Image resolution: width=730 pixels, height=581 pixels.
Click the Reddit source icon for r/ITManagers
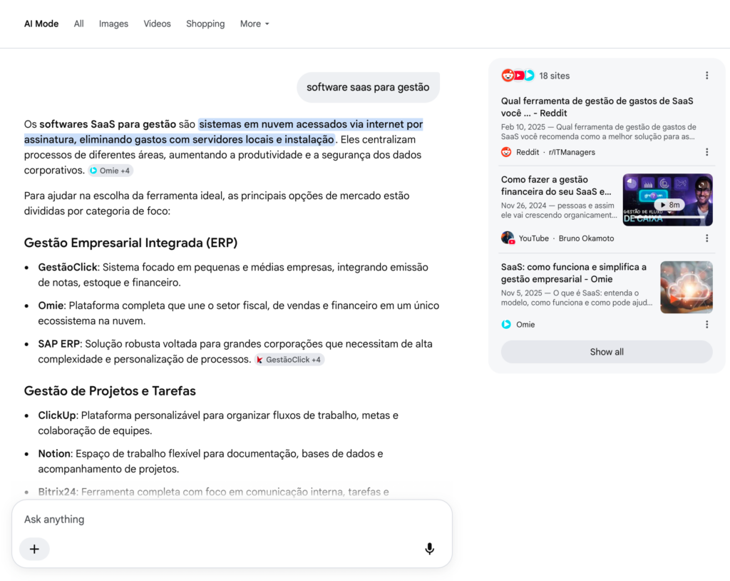pos(506,152)
